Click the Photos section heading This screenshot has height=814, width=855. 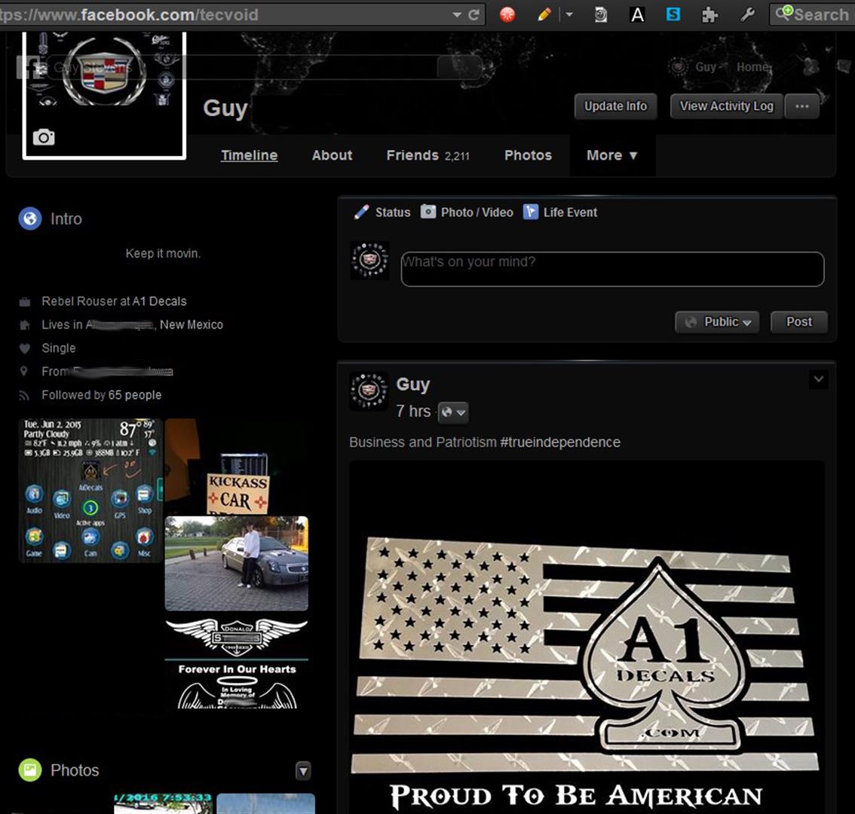pyautogui.click(x=75, y=770)
